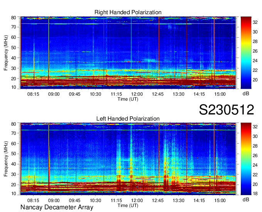Click '08:15' tick on the upper plot

click(33, 94)
